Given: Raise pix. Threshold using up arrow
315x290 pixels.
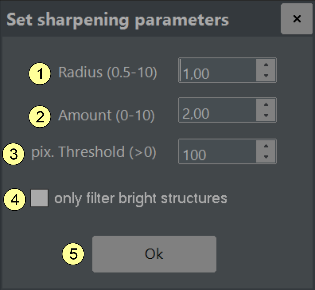Looking at the screenshot, I should [x=266, y=146].
